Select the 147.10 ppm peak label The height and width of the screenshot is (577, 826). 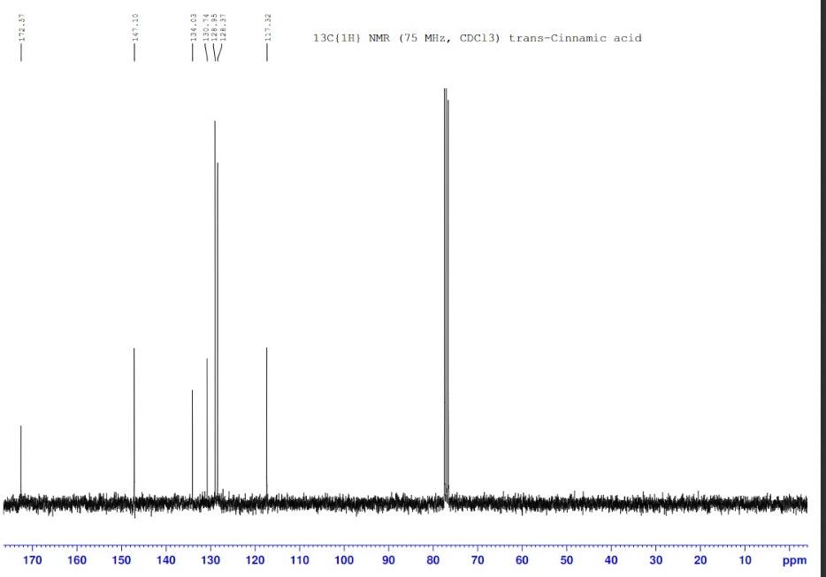[133, 27]
